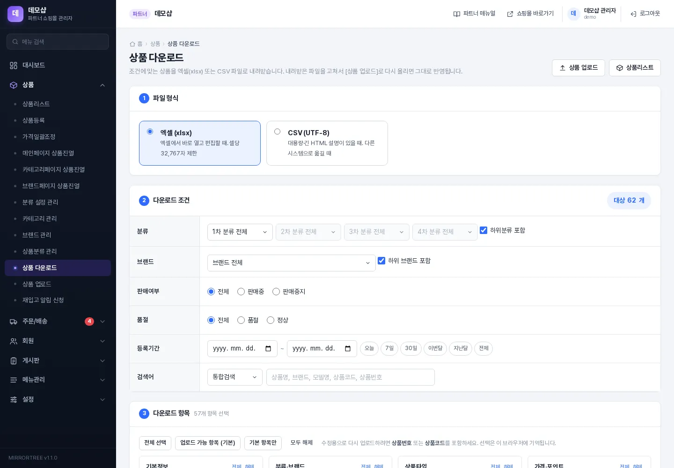
Task: Click the 상품 breadcrumb link
Action: click(155, 44)
